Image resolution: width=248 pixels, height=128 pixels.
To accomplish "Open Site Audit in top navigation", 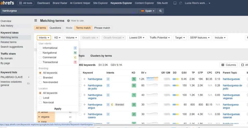I will [162, 3].
